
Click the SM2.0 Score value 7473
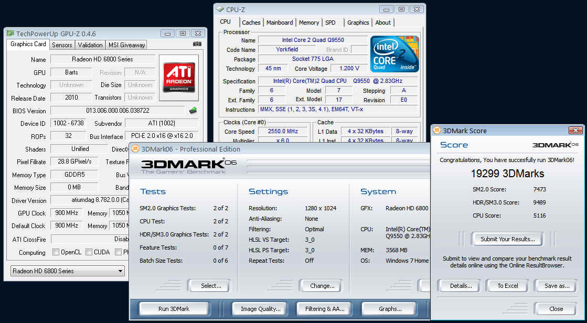(x=539, y=189)
